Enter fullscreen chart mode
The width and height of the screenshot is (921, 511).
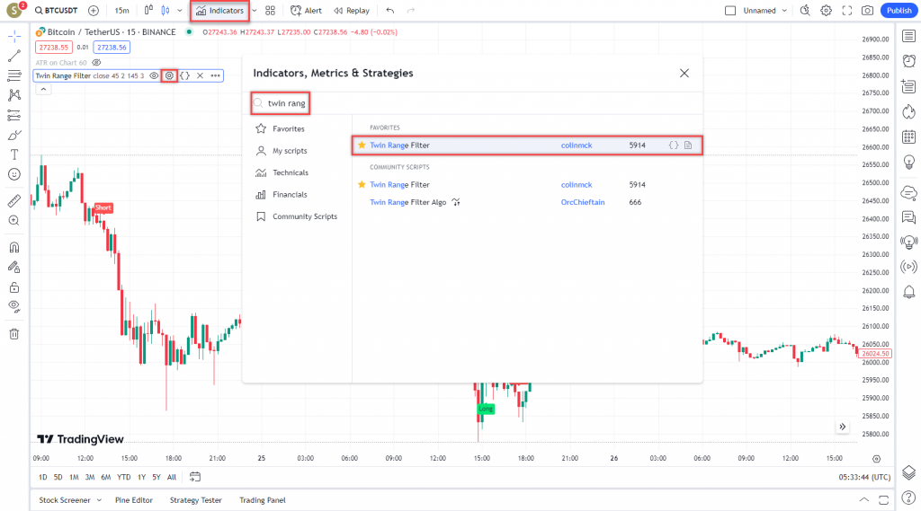coord(845,10)
